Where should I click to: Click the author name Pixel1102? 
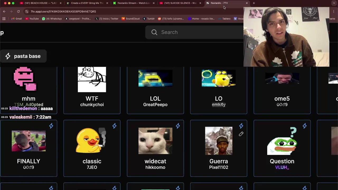tap(219, 167)
